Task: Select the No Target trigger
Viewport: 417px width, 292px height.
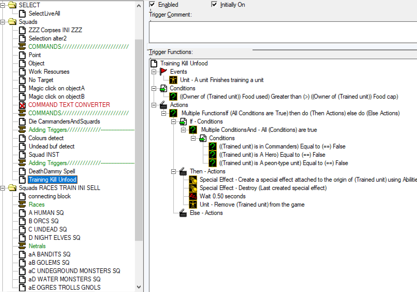Action: (41, 80)
